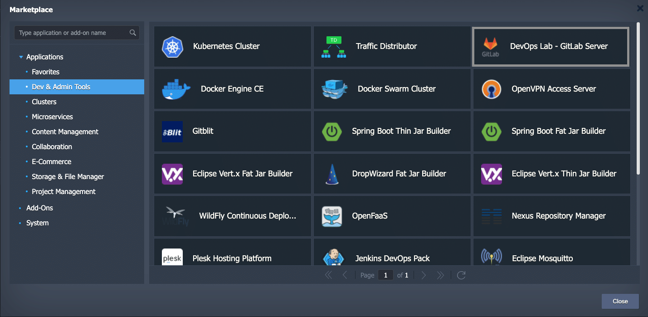Click the Plesk Hosting Platform title
The width and height of the screenshot is (648, 317).
(232, 258)
